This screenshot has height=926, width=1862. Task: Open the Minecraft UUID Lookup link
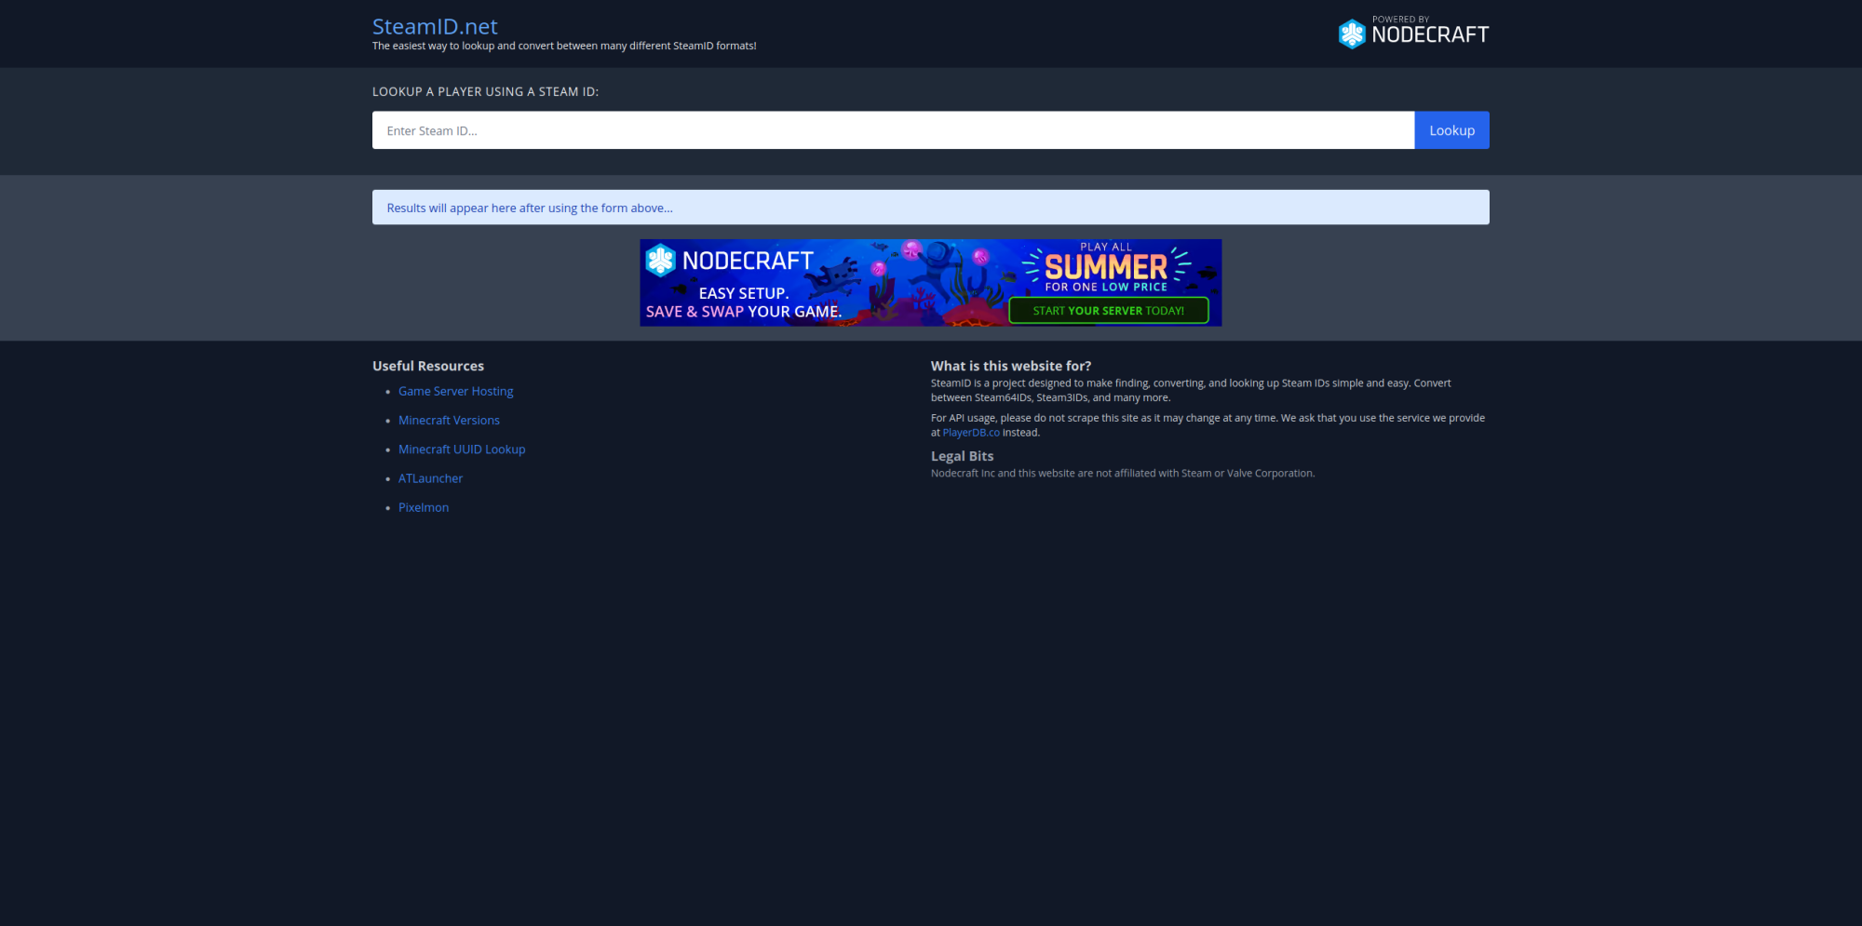[462, 450]
